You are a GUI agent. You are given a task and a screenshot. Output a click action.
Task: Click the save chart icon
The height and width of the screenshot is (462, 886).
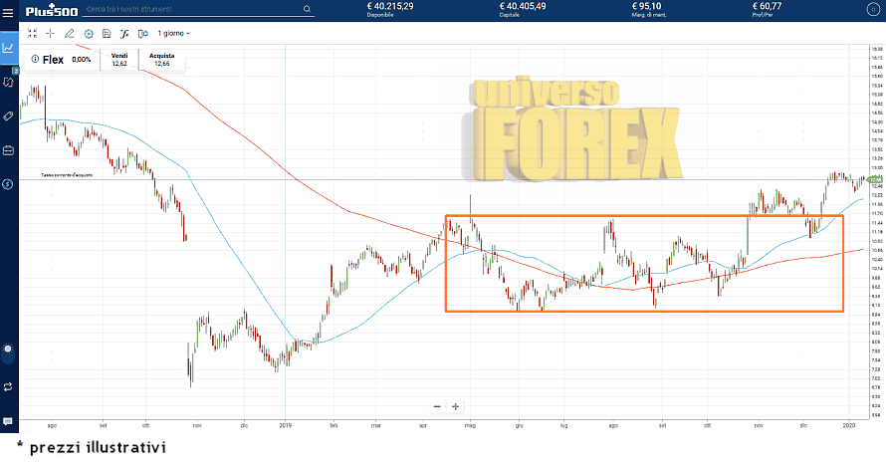coord(106,33)
